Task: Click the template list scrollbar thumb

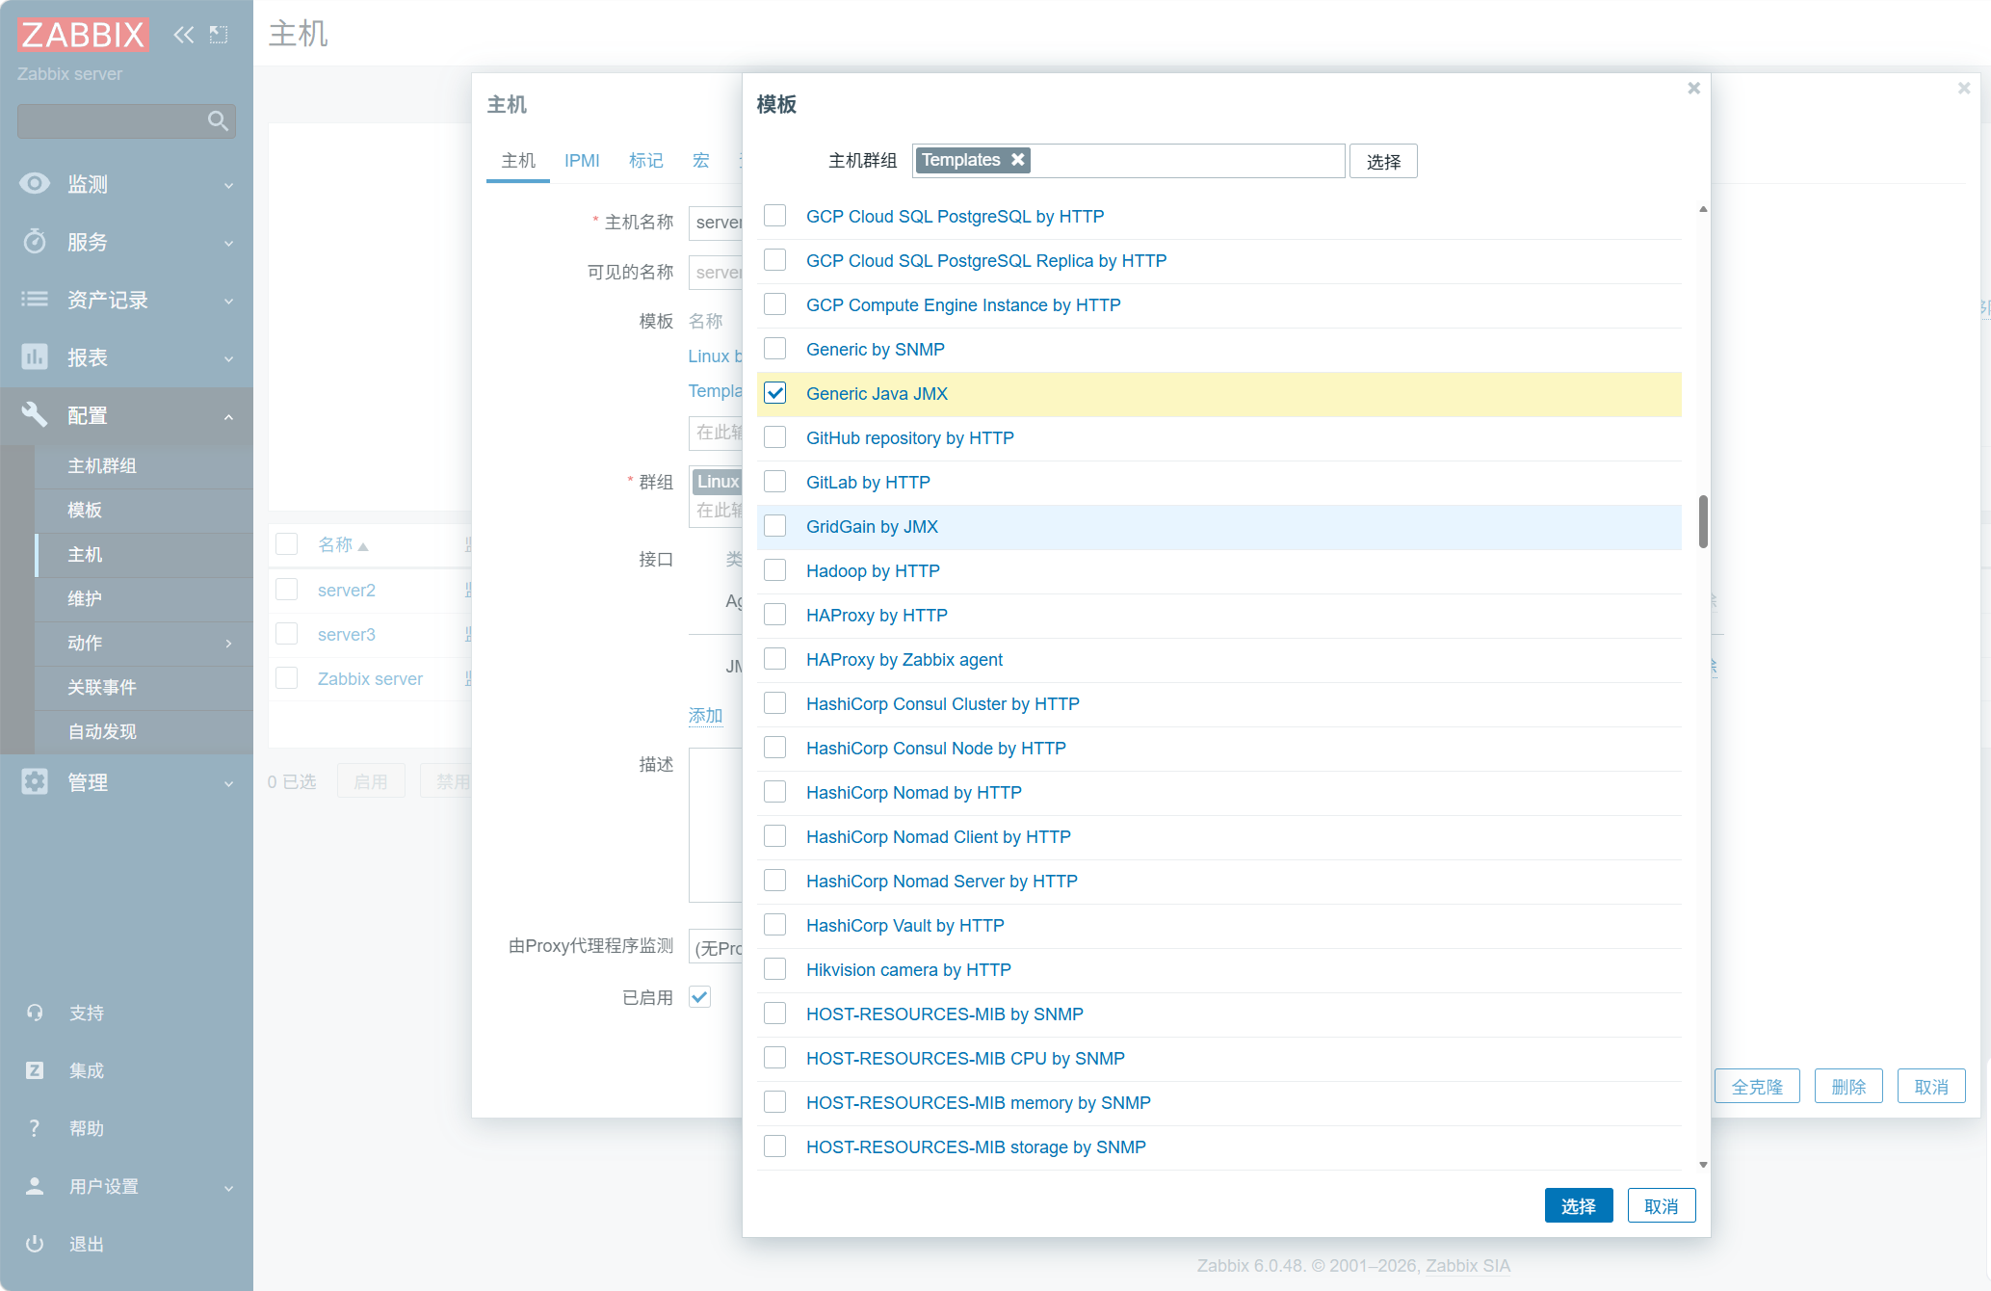Action: tap(1703, 521)
